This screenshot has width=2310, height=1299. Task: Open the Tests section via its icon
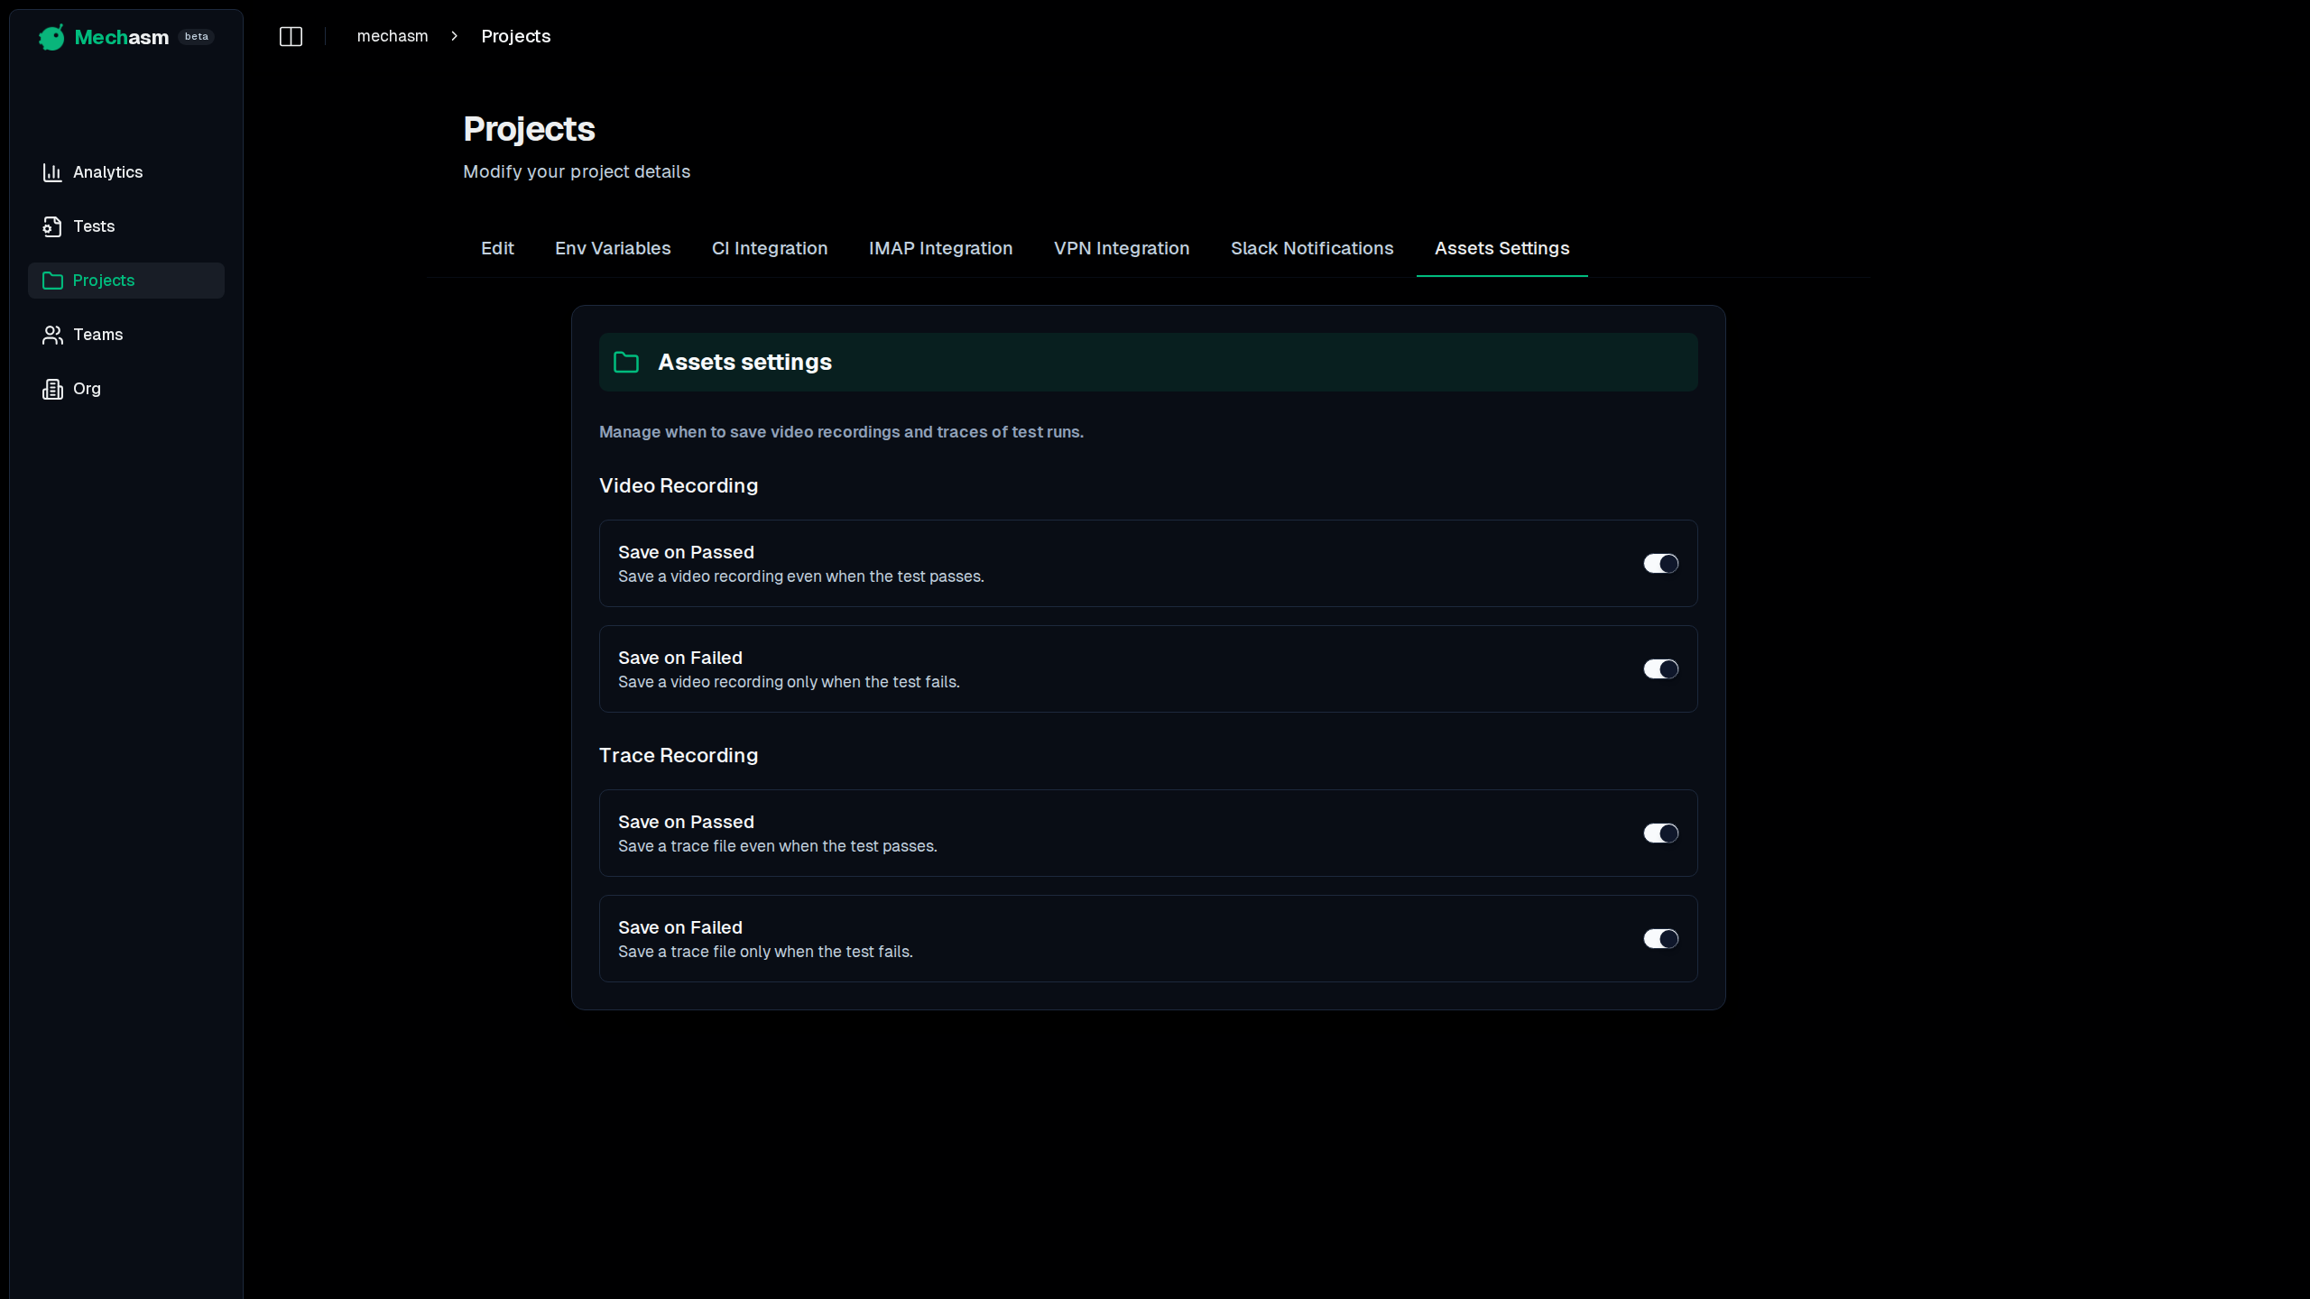pos(53,226)
